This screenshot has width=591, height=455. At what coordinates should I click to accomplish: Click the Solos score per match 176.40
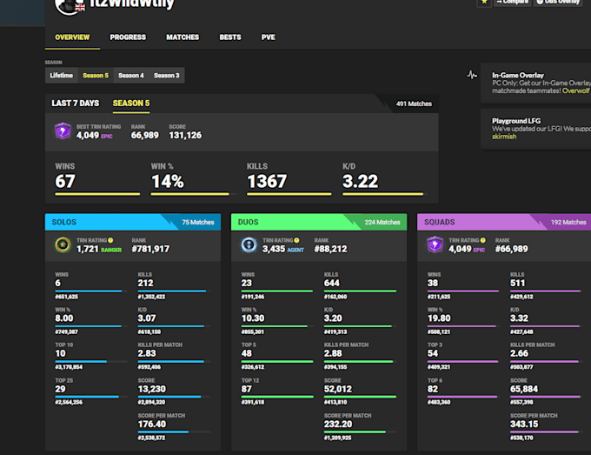(151, 425)
